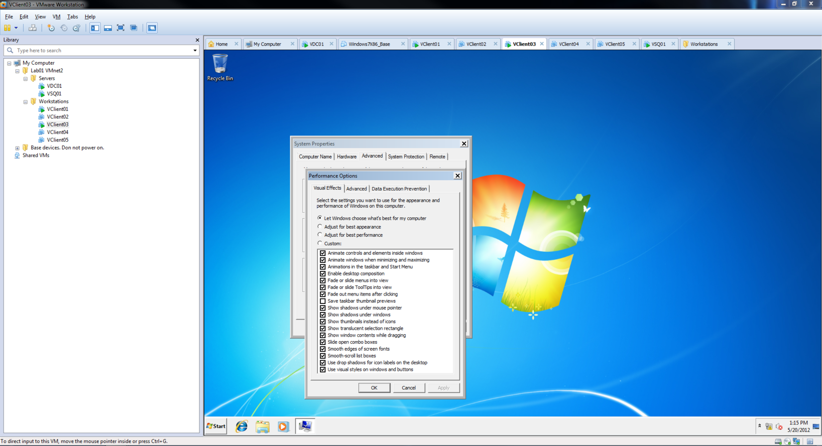This screenshot has height=446, width=822.
Task: Close the Library panel
Action: tap(197, 40)
